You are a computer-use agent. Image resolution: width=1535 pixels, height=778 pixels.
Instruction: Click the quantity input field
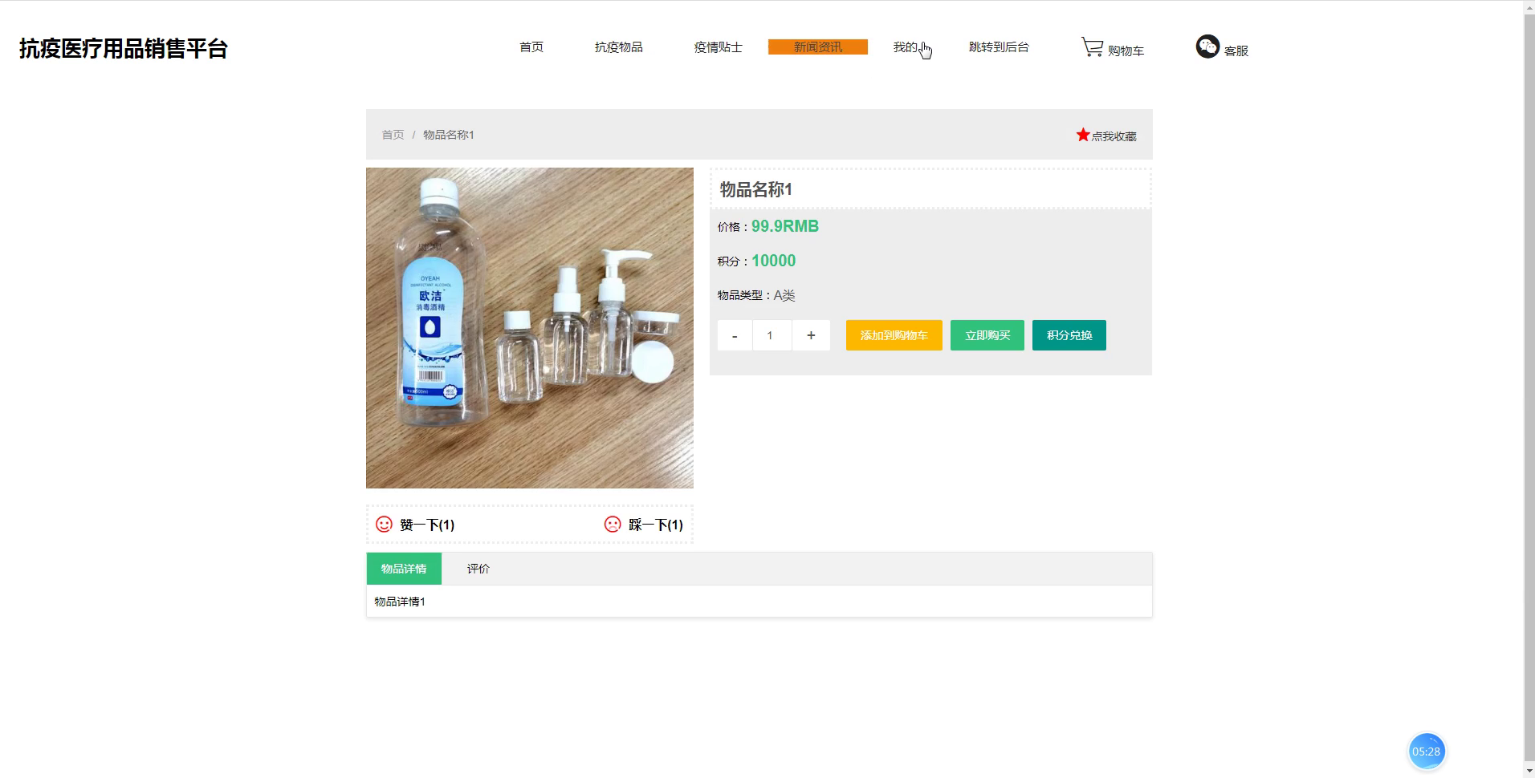pos(772,335)
